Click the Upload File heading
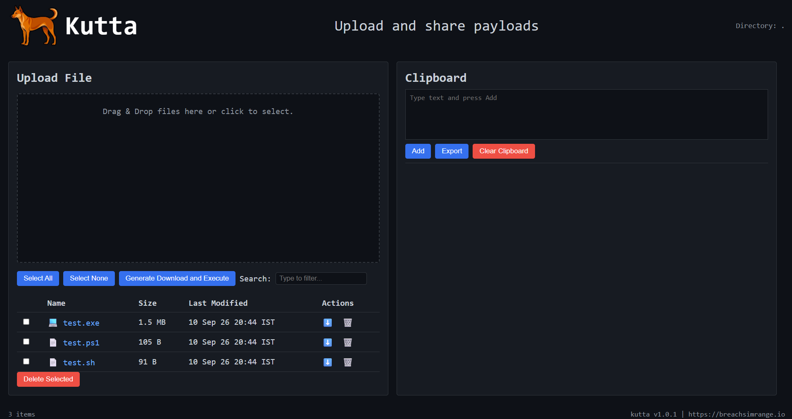The image size is (792, 419). 55,78
